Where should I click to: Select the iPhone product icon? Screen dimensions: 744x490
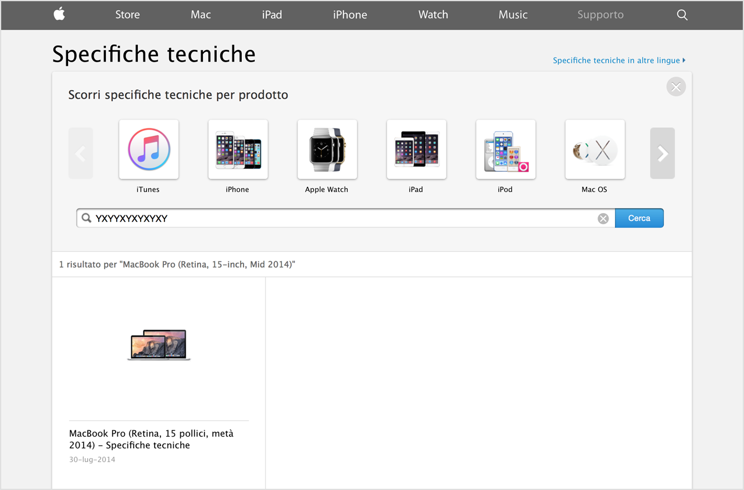click(238, 149)
